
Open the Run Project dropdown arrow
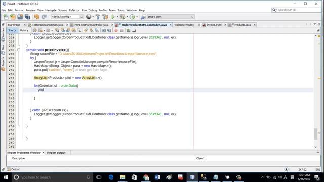click(x=117, y=17)
